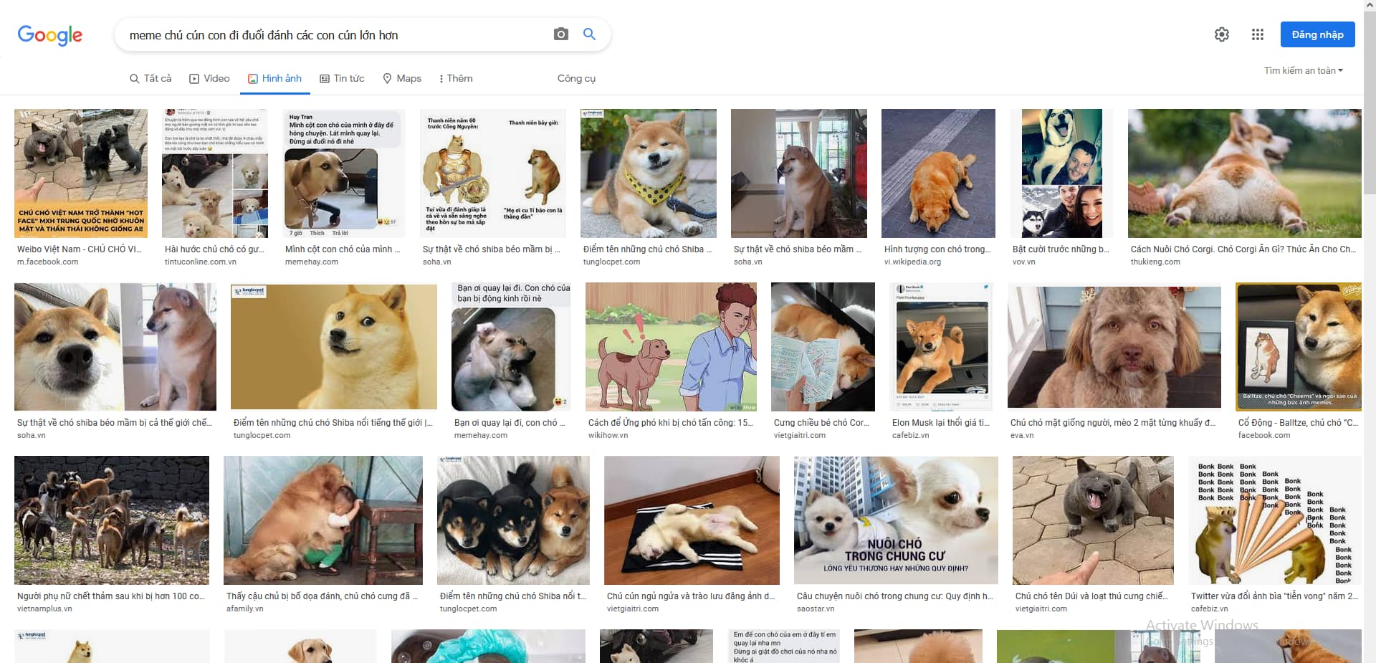Click the Người phụ nữ chết thảm caption
The width and height of the screenshot is (1376, 663).
click(111, 596)
